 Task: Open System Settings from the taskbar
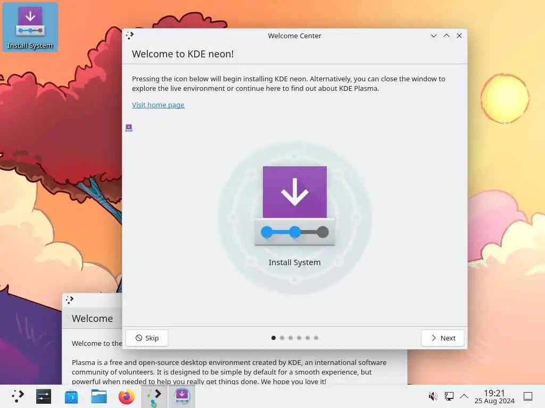pyautogui.click(x=44, y=396)
